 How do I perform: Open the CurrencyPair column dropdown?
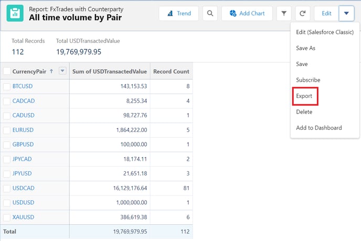coord(62,71)
